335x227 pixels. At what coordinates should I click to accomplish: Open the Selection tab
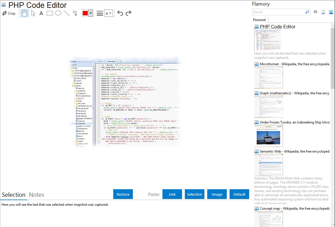click(14, 195)
